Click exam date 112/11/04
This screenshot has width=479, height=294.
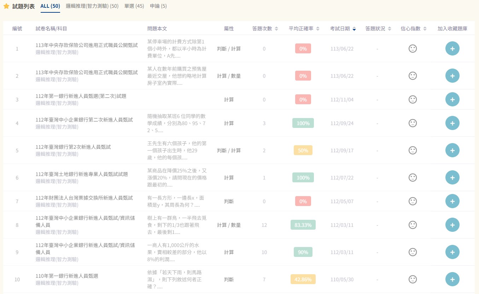(342, 100)
